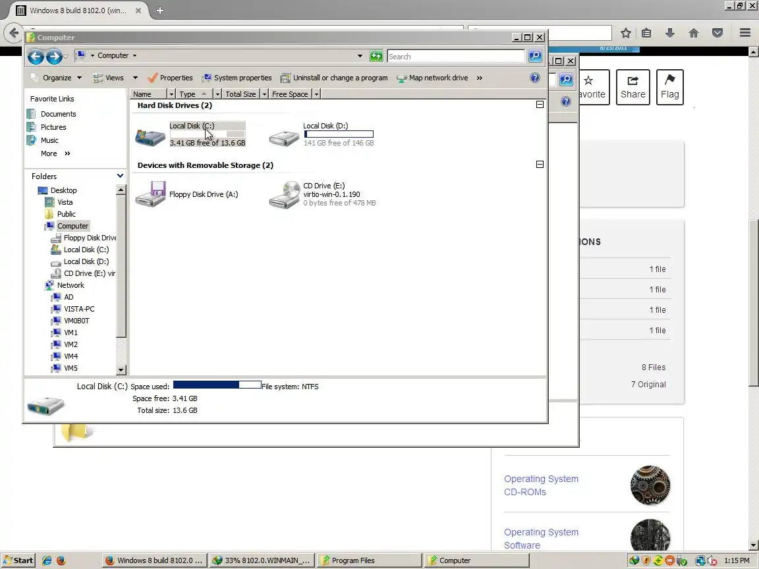Image resolution: width=759 pixels, height=569 pixels.
Task: Open Operating System CD-ROMs link
Action: 541,485
